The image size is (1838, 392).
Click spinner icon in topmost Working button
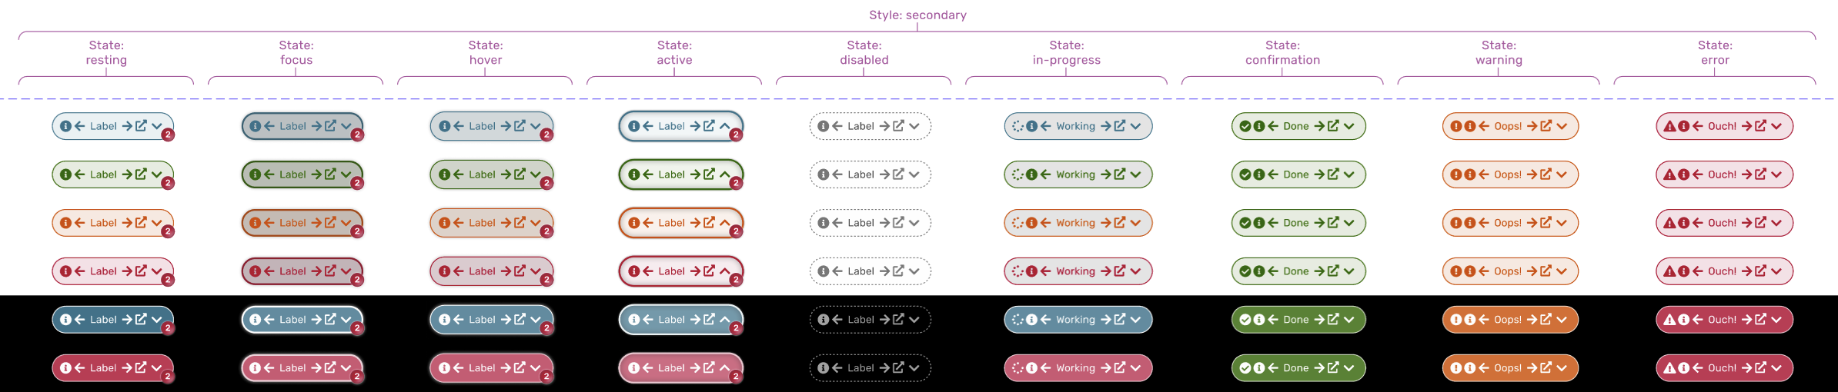[x=1018, y=126]
